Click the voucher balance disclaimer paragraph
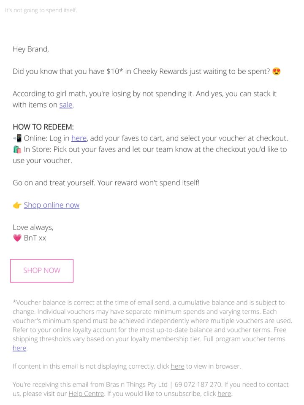The width and height of the screenshot is (304, 405). [152, 325]
